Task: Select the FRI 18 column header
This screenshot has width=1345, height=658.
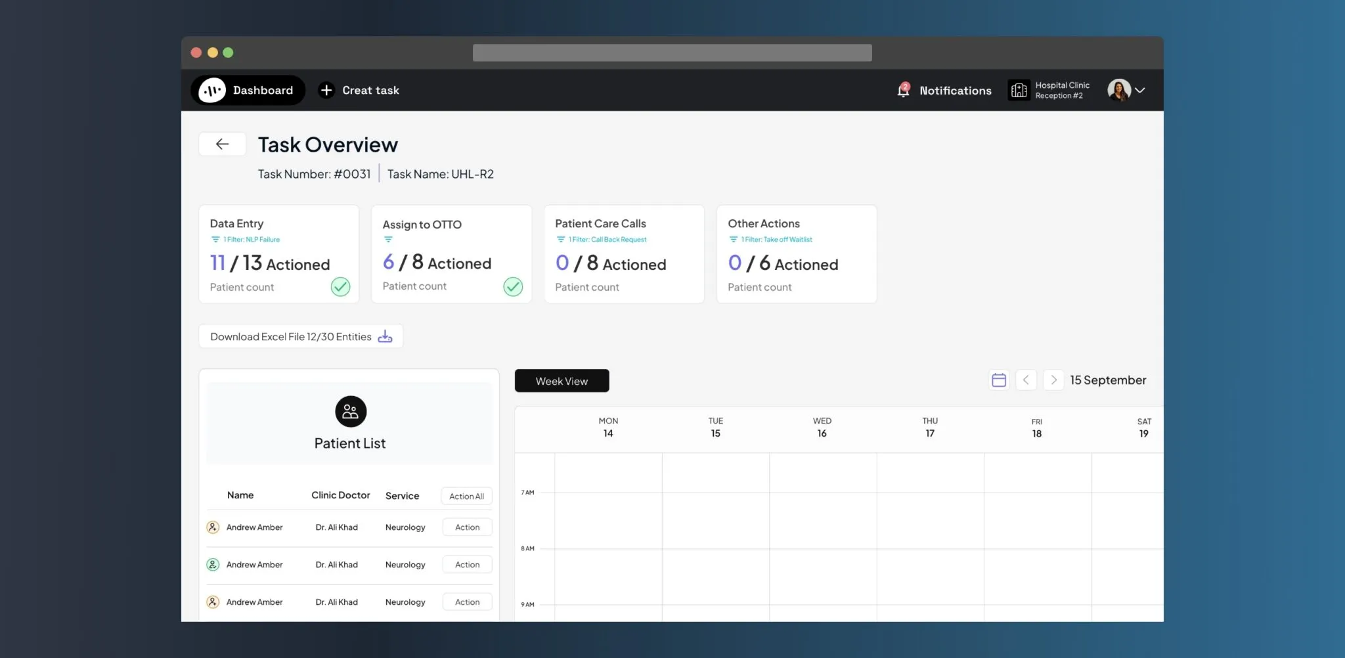Action: click(1036, 428)
